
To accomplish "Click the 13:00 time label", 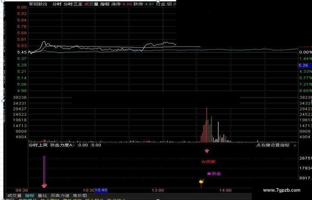I will pos(158,190).
